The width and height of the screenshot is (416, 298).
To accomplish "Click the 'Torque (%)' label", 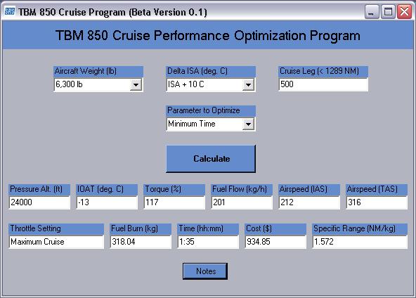I will tap(163, 189).
